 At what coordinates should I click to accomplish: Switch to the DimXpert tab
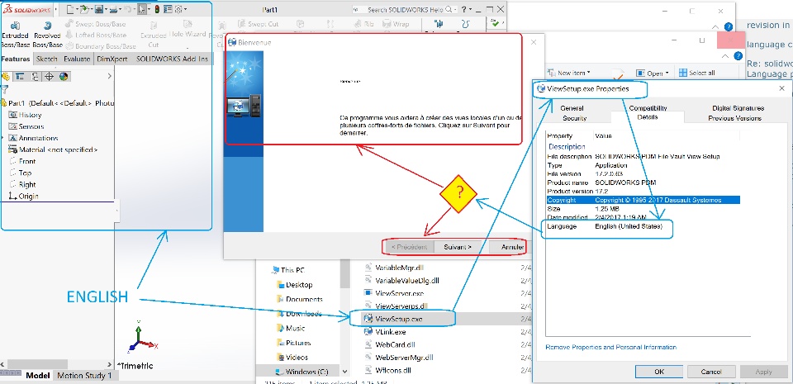coord(112,59)
